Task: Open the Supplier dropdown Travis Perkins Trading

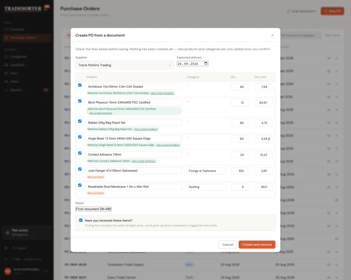Action: click(x=125, y=65)
